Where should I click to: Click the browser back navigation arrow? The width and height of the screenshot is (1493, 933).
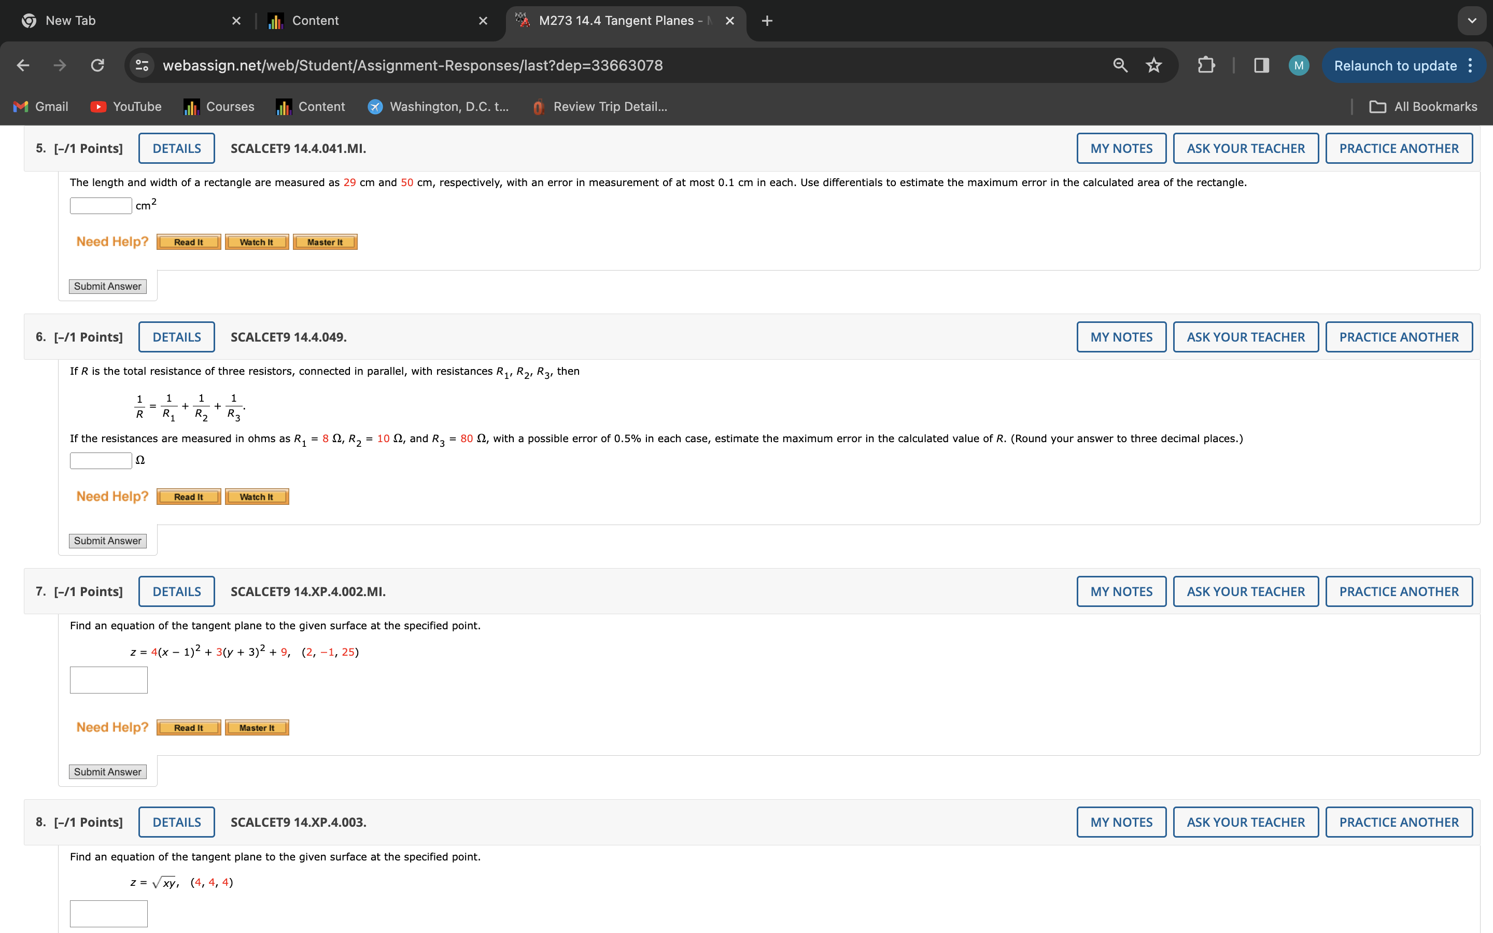pos(23,64)
